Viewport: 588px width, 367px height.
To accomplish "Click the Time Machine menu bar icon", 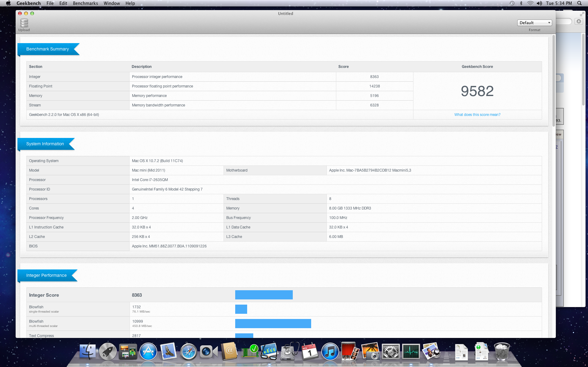I will [x=512, y=3].
